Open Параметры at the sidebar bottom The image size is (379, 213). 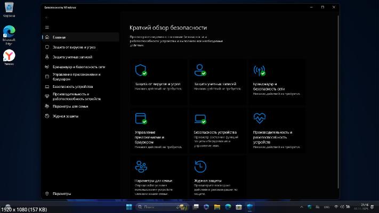[62, 193]
